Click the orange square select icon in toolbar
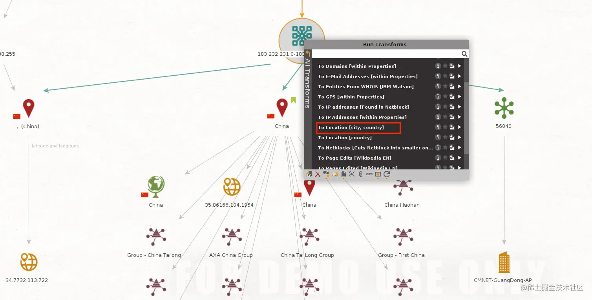Screen dimensions: 592x300 coord(378,175)
